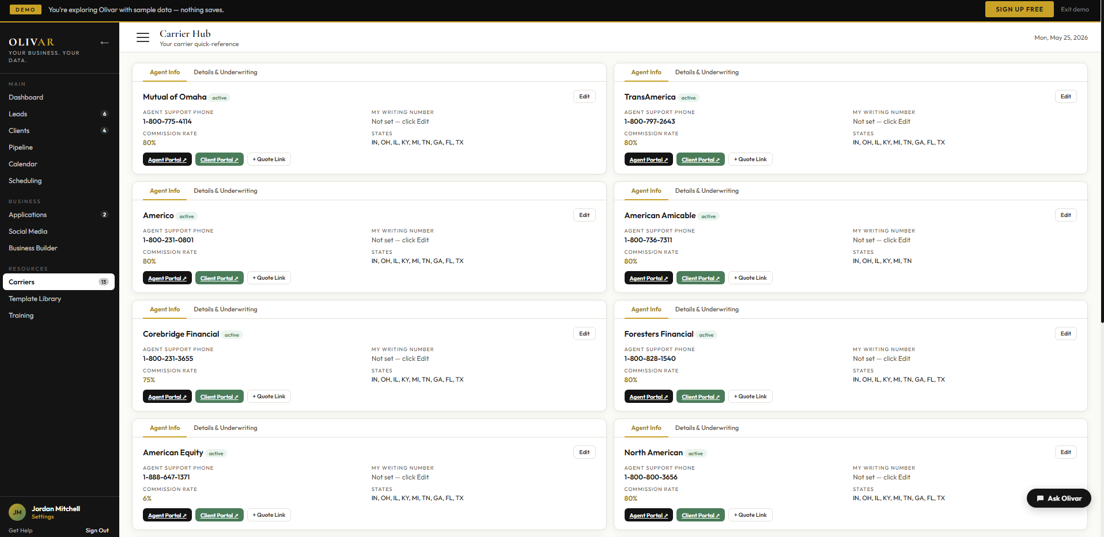Image resolution: width=1104 pixels, height=537 pixels.
Task: Add Quote Link for Corebridge Financial
Action: pyautogui.click(x=269, y=397)
